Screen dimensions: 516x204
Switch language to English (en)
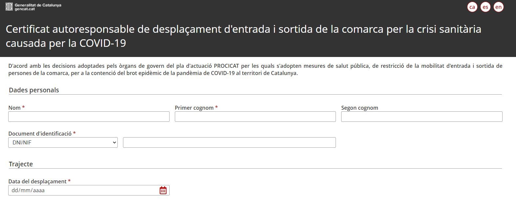[498, 7]
